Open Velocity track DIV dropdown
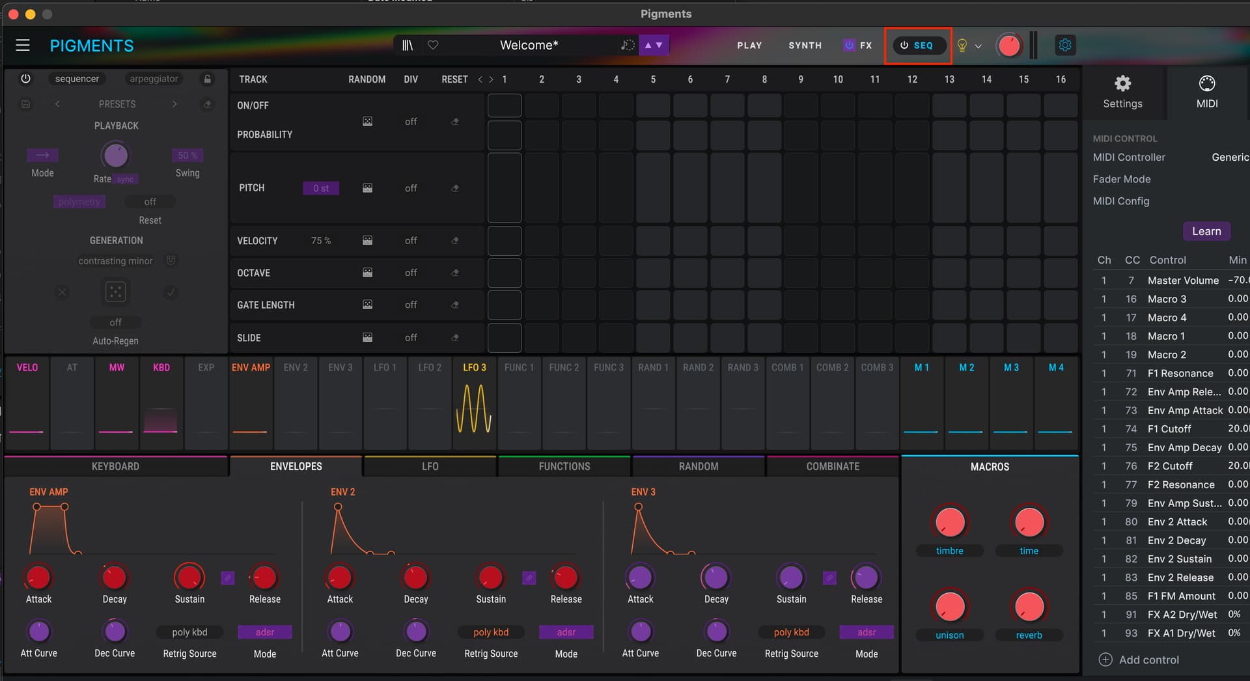 pyautogui.click(x=411, y=241)
